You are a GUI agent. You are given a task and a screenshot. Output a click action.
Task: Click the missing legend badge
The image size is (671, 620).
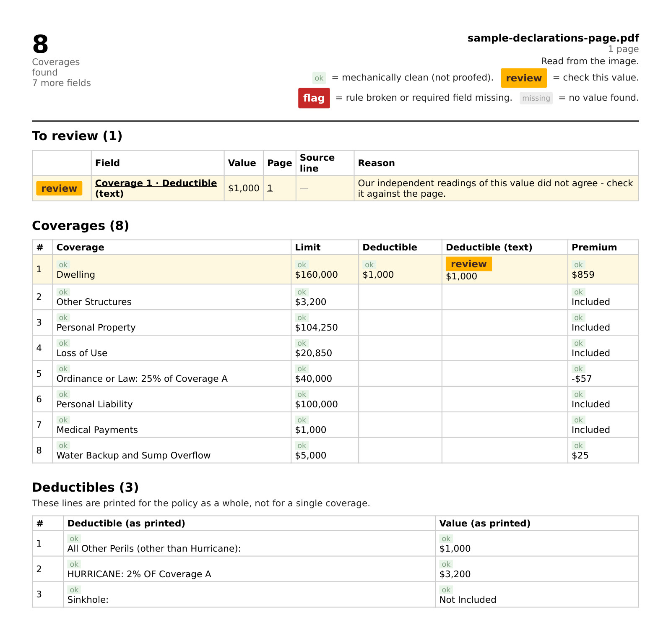click(x=536, y=98)
